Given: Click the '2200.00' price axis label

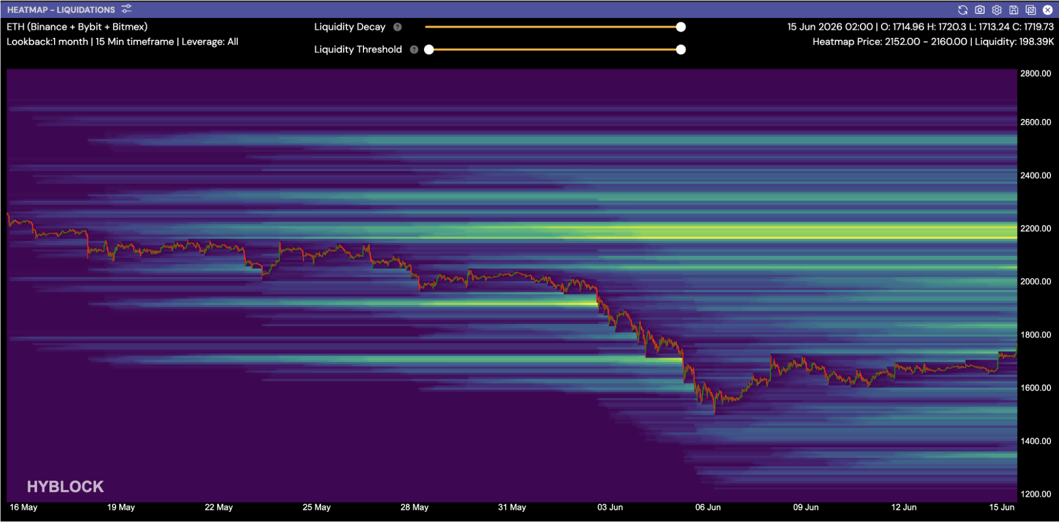Looking at the screenshot, I should 1035,228.
